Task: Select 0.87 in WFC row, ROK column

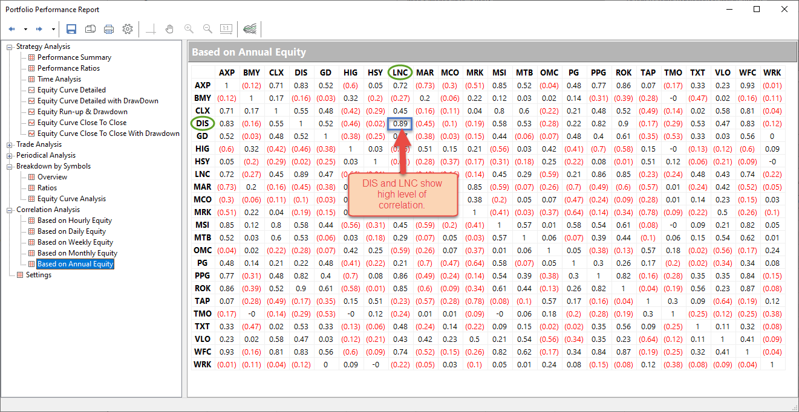Action: coord(624,352)
